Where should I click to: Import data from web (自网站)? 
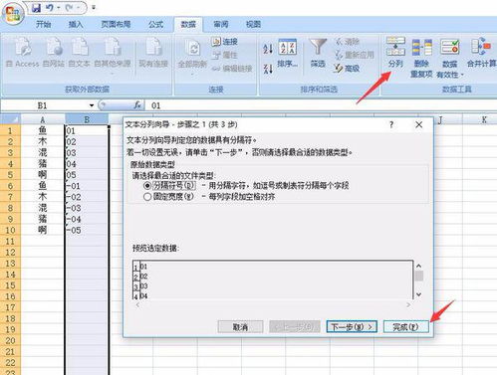click(x=54, y=52)
